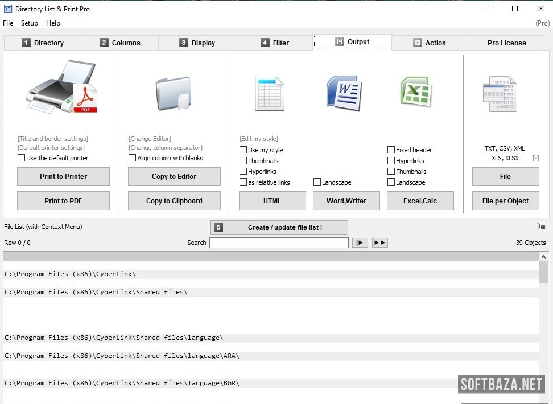
Task: Open the Edit my style link
Action: click(x=259, y=139)
